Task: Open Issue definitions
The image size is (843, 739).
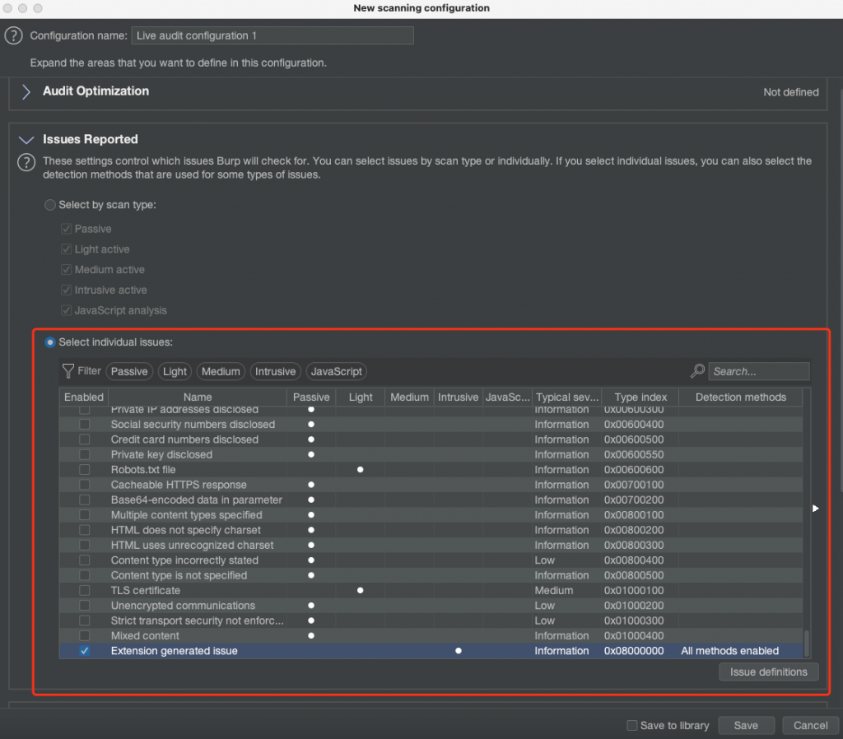Action: 768,672
